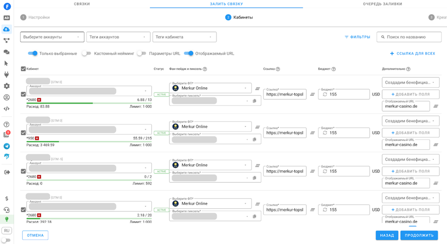Click the refresh icon in first Бюджет field
The image size is (447, 244).
(325, 94)
